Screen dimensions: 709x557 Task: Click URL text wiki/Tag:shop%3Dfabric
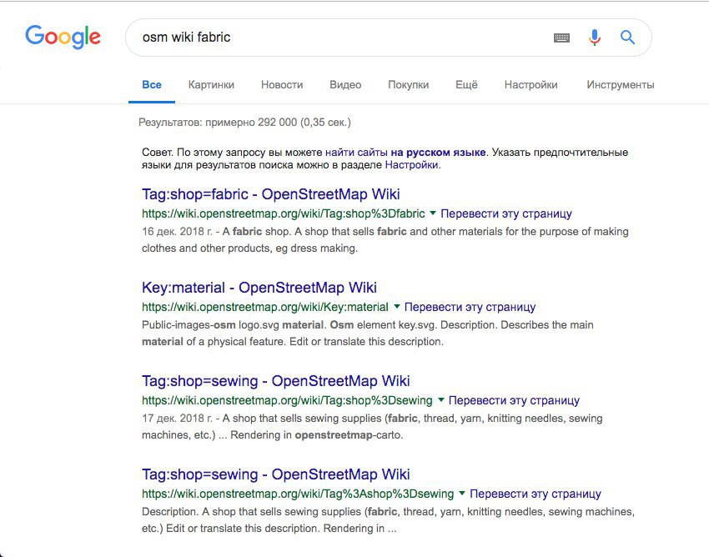284,213
